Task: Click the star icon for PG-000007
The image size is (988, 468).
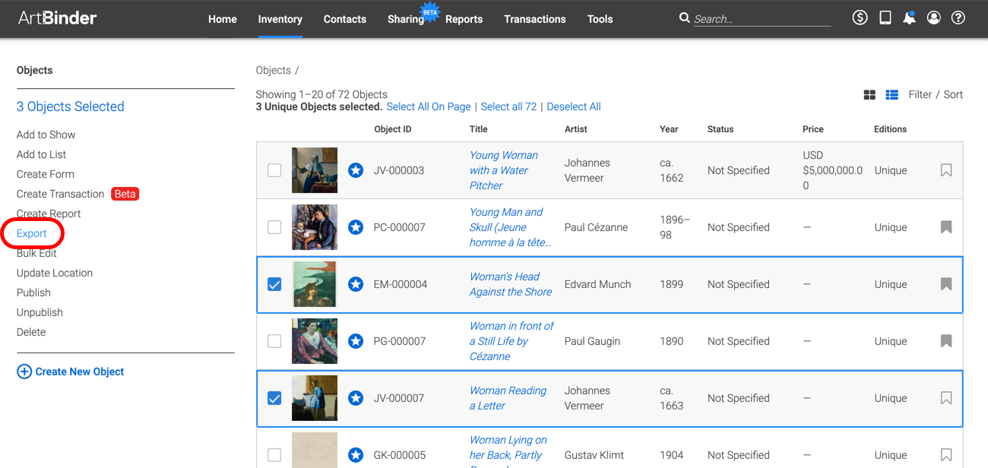Action: [x=355, y=341]
